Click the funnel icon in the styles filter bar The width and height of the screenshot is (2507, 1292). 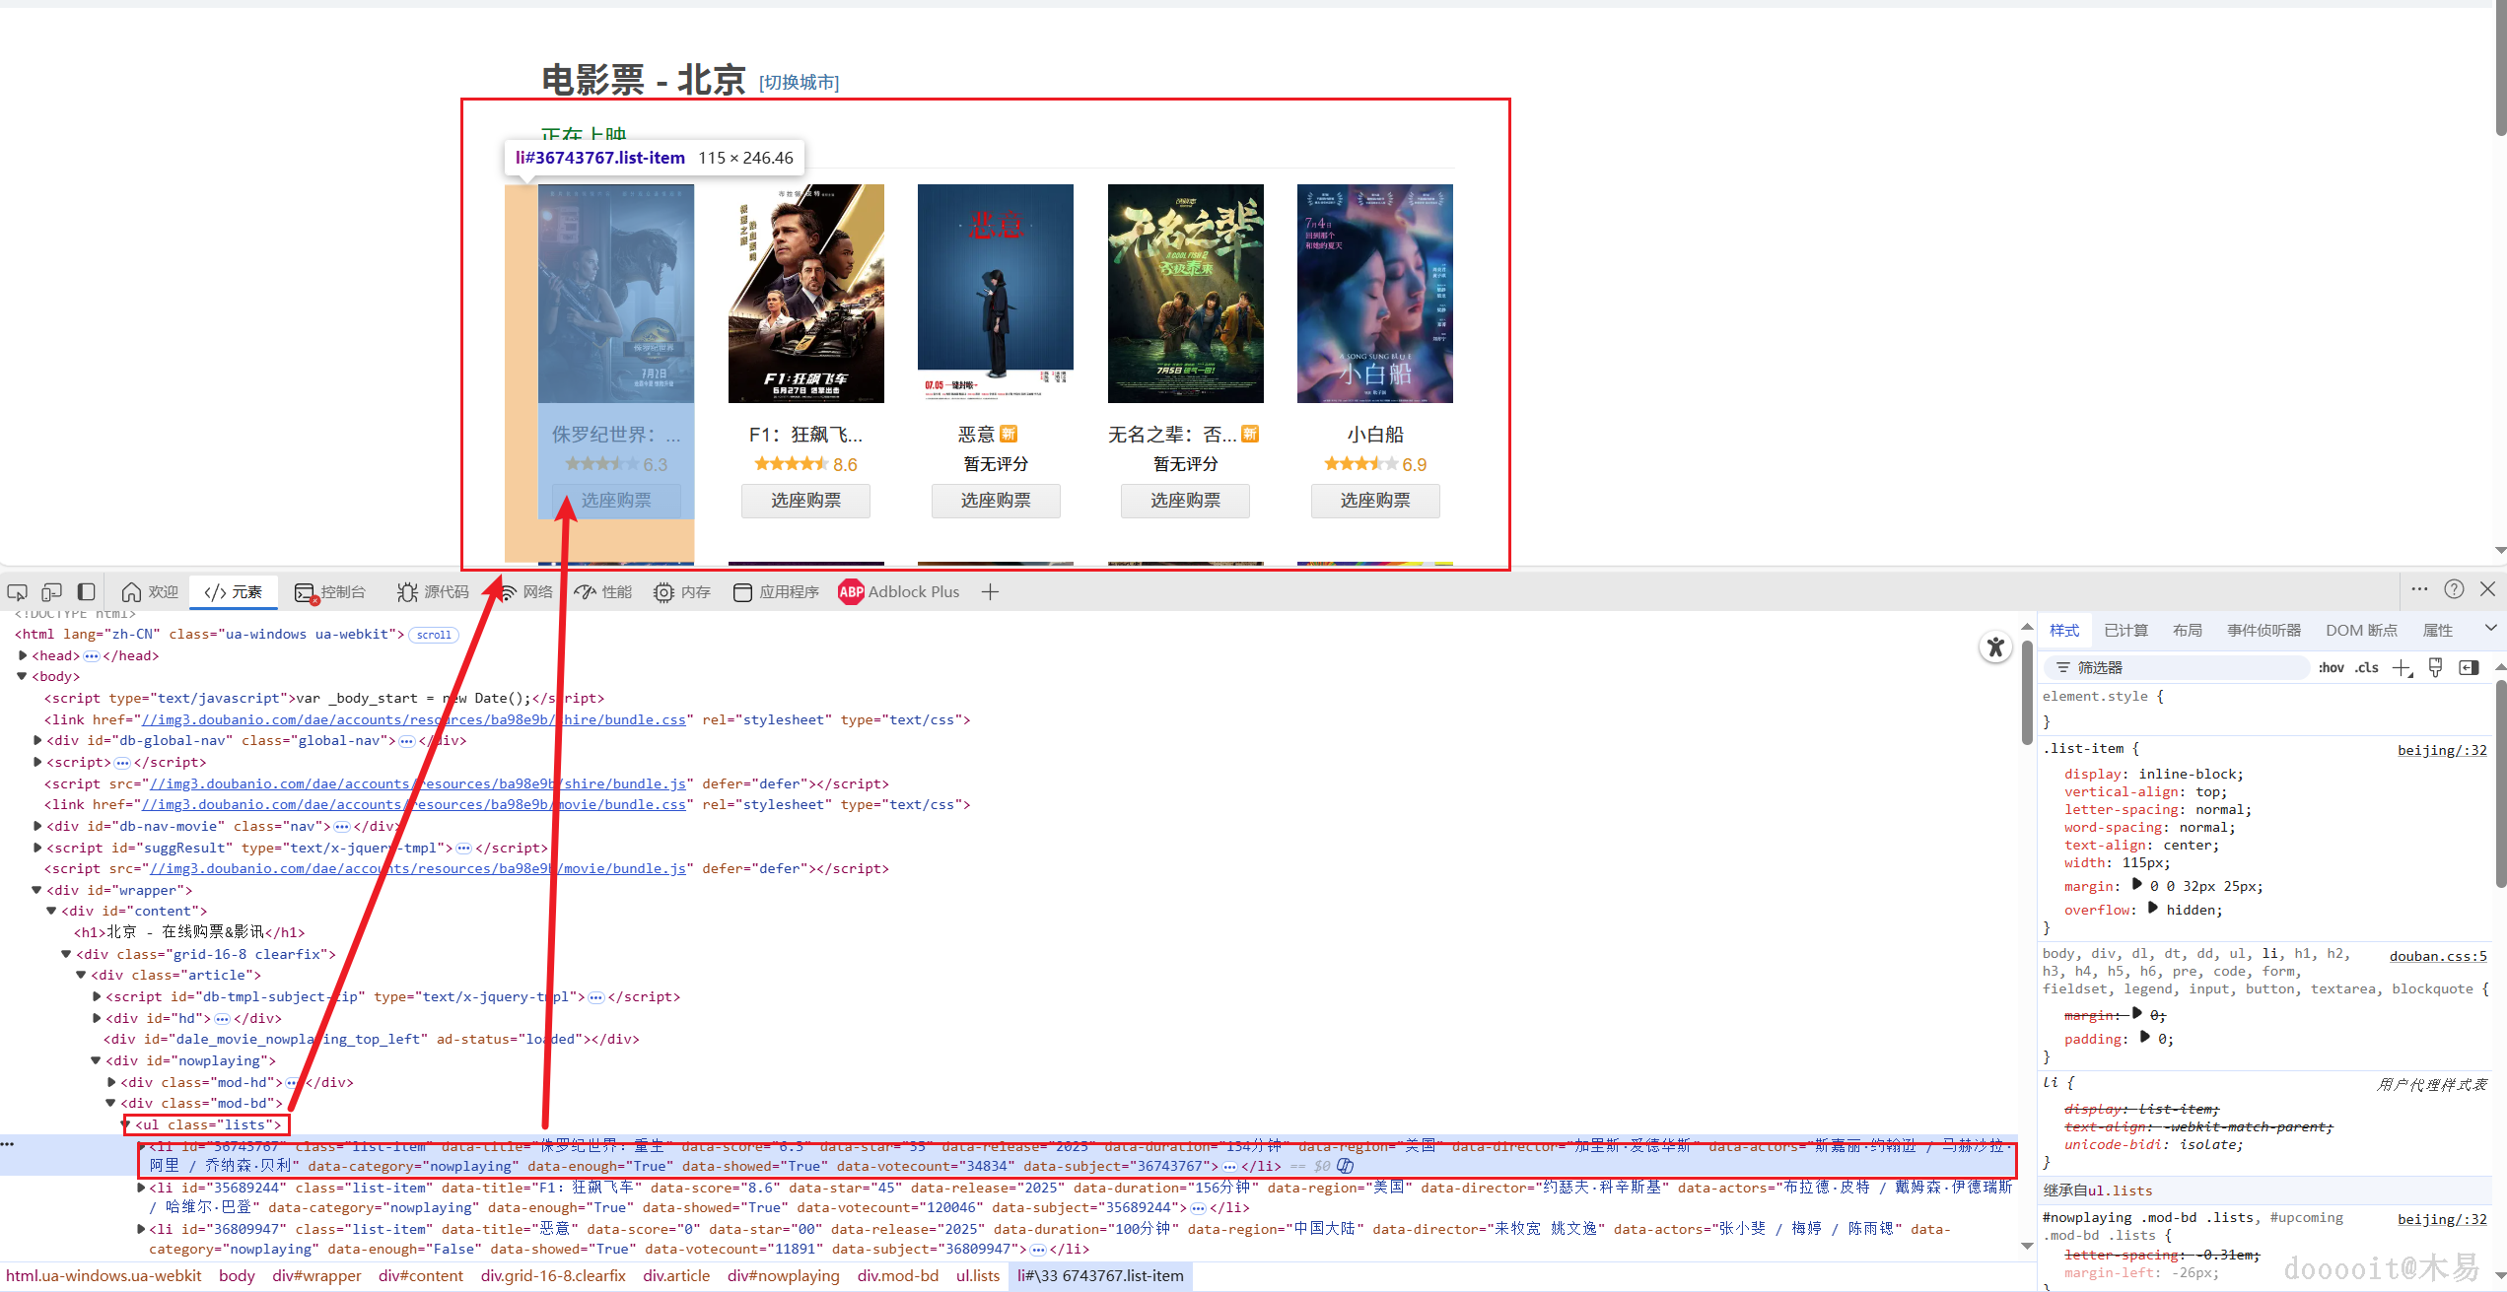[2062, 667]
